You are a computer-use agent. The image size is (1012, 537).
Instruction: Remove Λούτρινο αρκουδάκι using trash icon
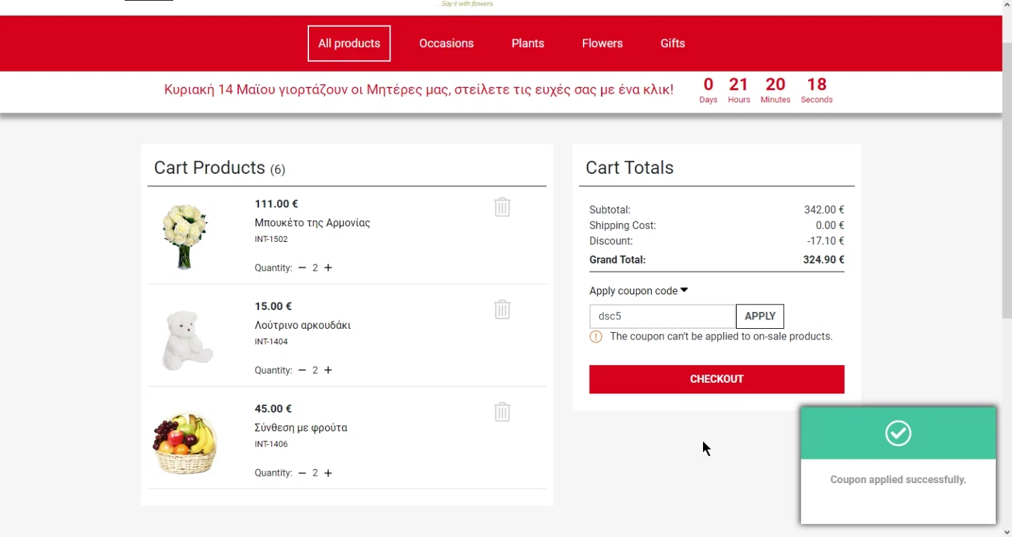coord(502,309)
